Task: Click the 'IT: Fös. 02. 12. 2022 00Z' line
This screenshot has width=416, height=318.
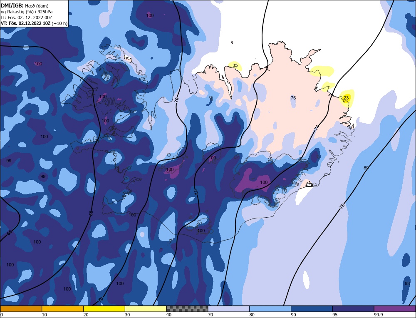Action: click(27, 17)
